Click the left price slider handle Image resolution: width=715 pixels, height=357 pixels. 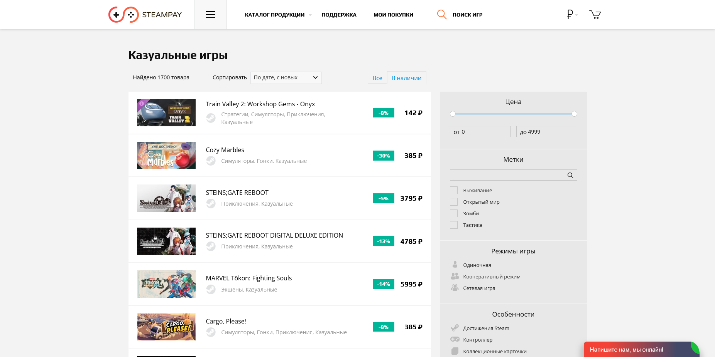click(x=453, y=114)
